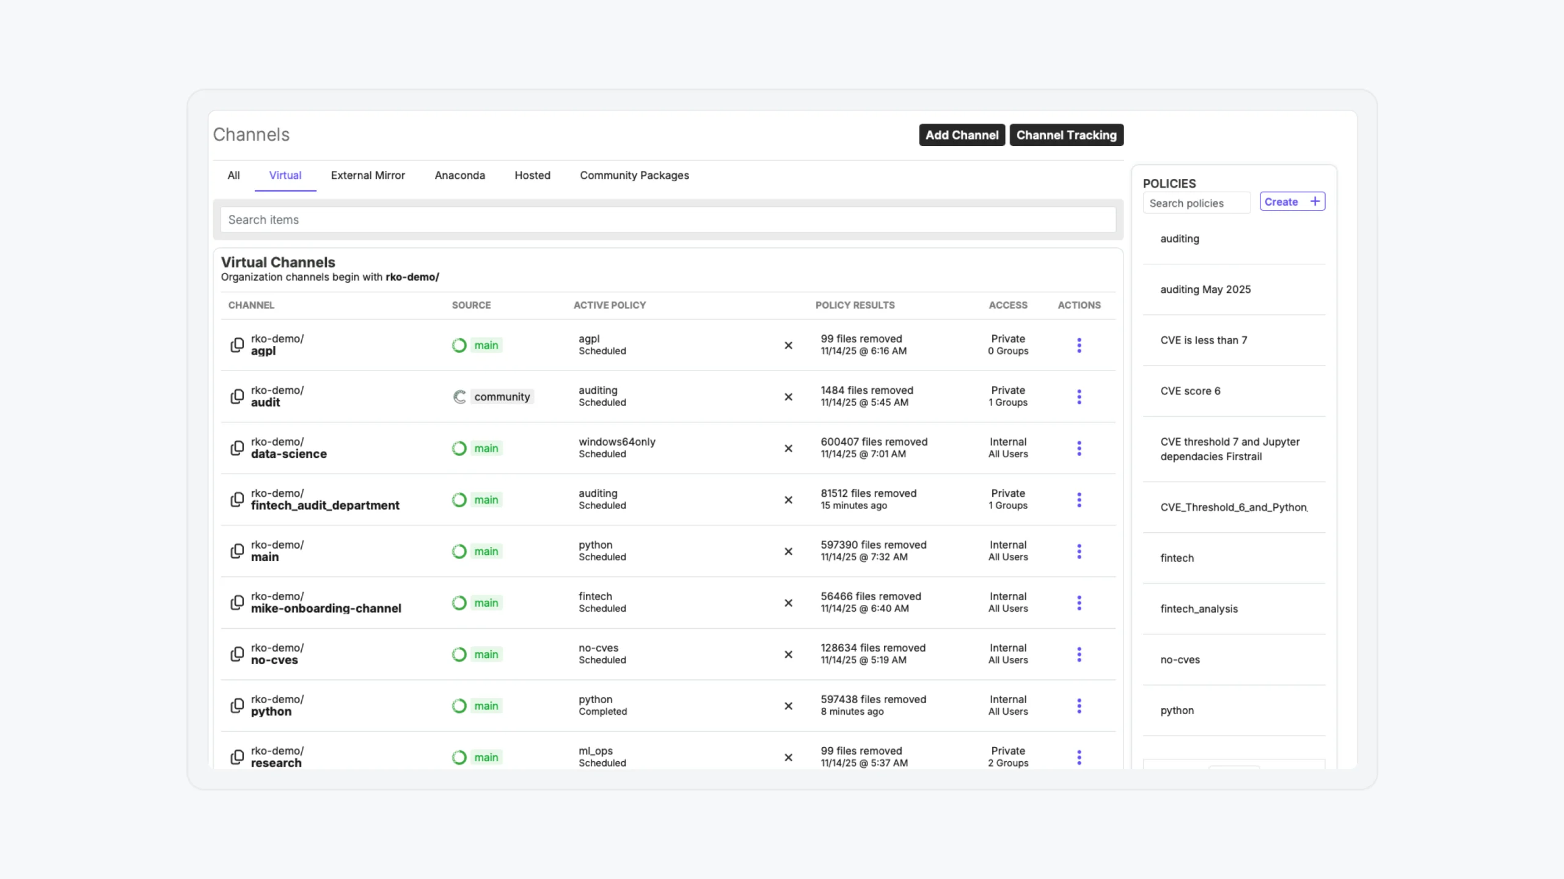Click copy icon for rko-demo/research channel

coord(237,757)
